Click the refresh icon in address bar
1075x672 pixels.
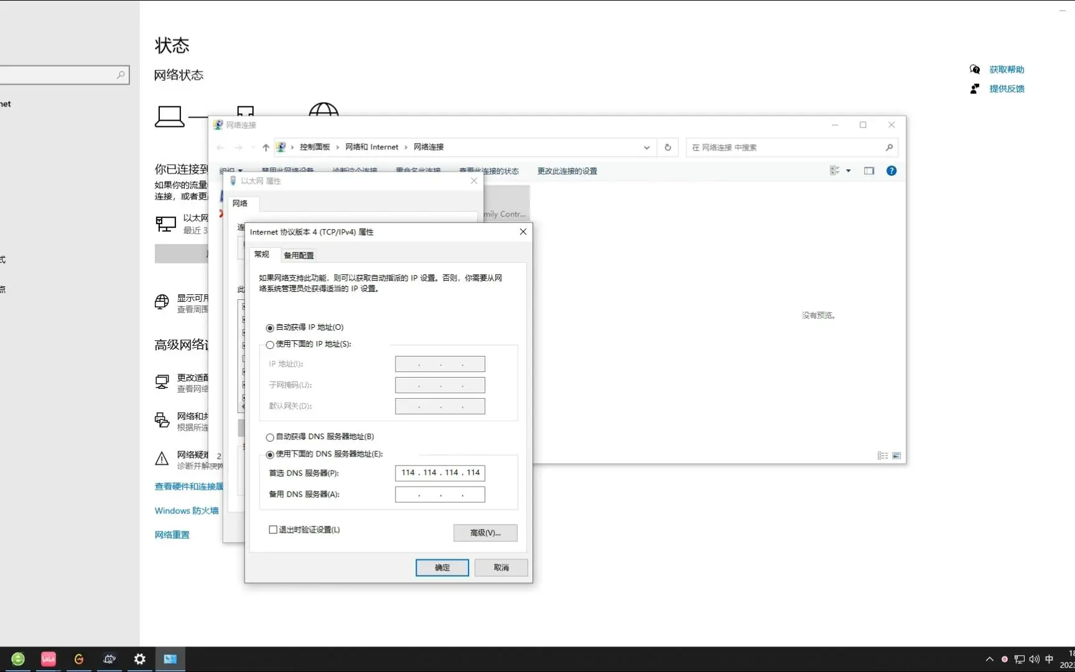point(668,147)
